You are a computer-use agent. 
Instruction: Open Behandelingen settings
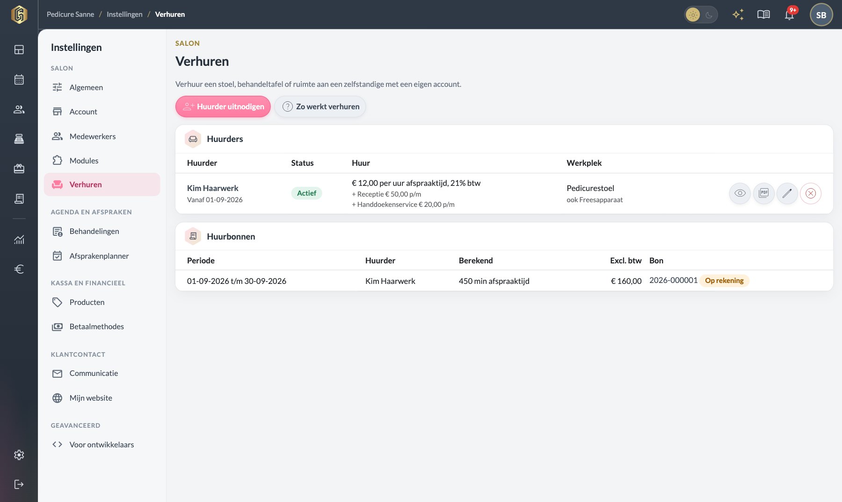tap(102, 231)
